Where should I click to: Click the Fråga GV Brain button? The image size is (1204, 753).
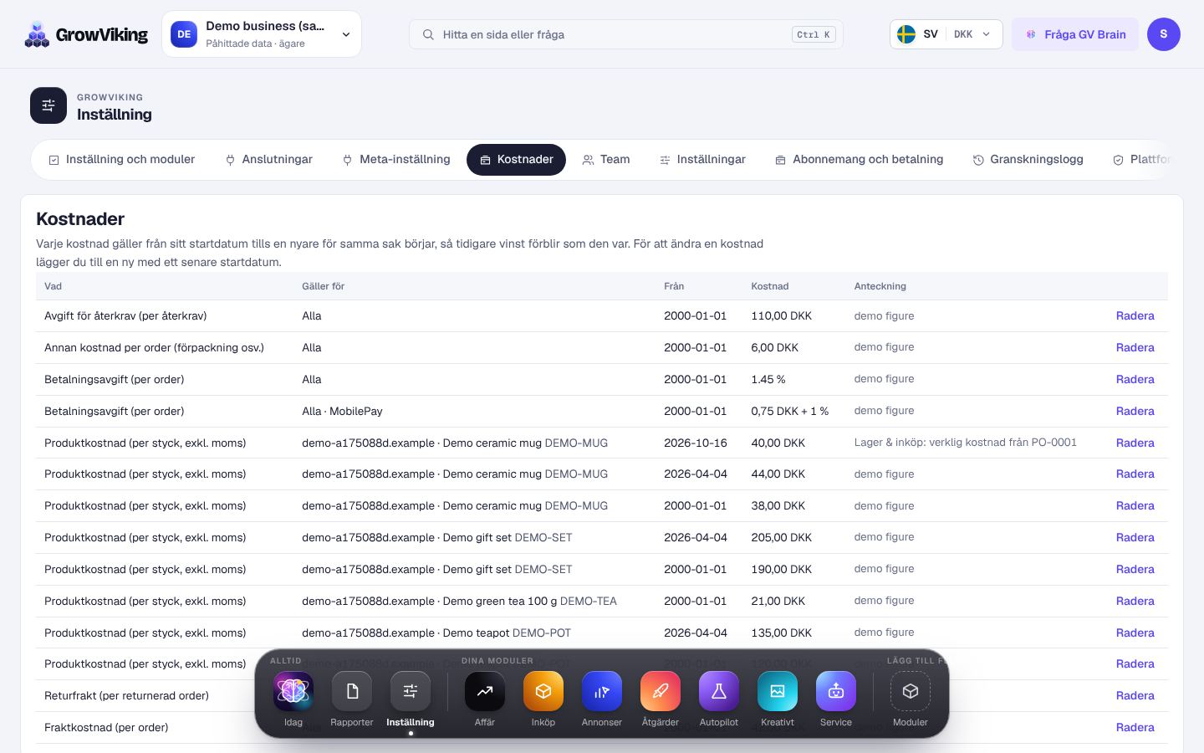pyautogui.click(x=1075, y=34)
